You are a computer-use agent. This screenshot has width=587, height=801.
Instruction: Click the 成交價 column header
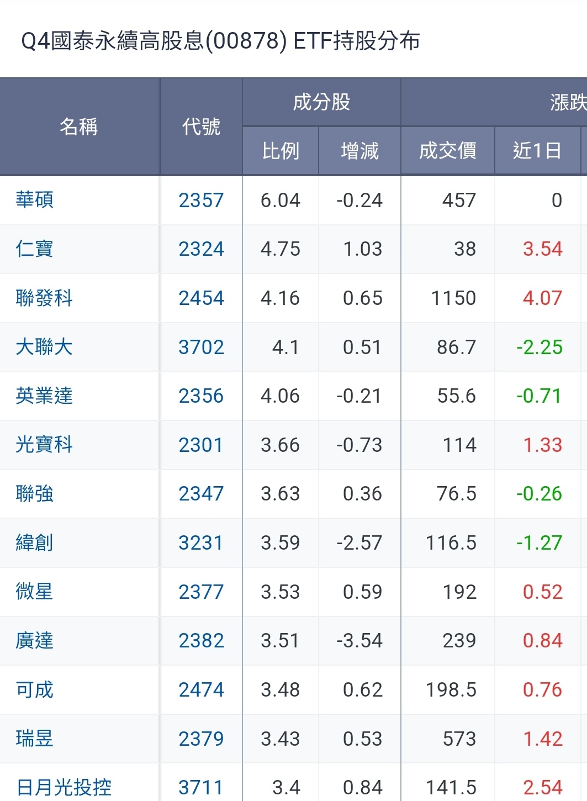point(448,151)
